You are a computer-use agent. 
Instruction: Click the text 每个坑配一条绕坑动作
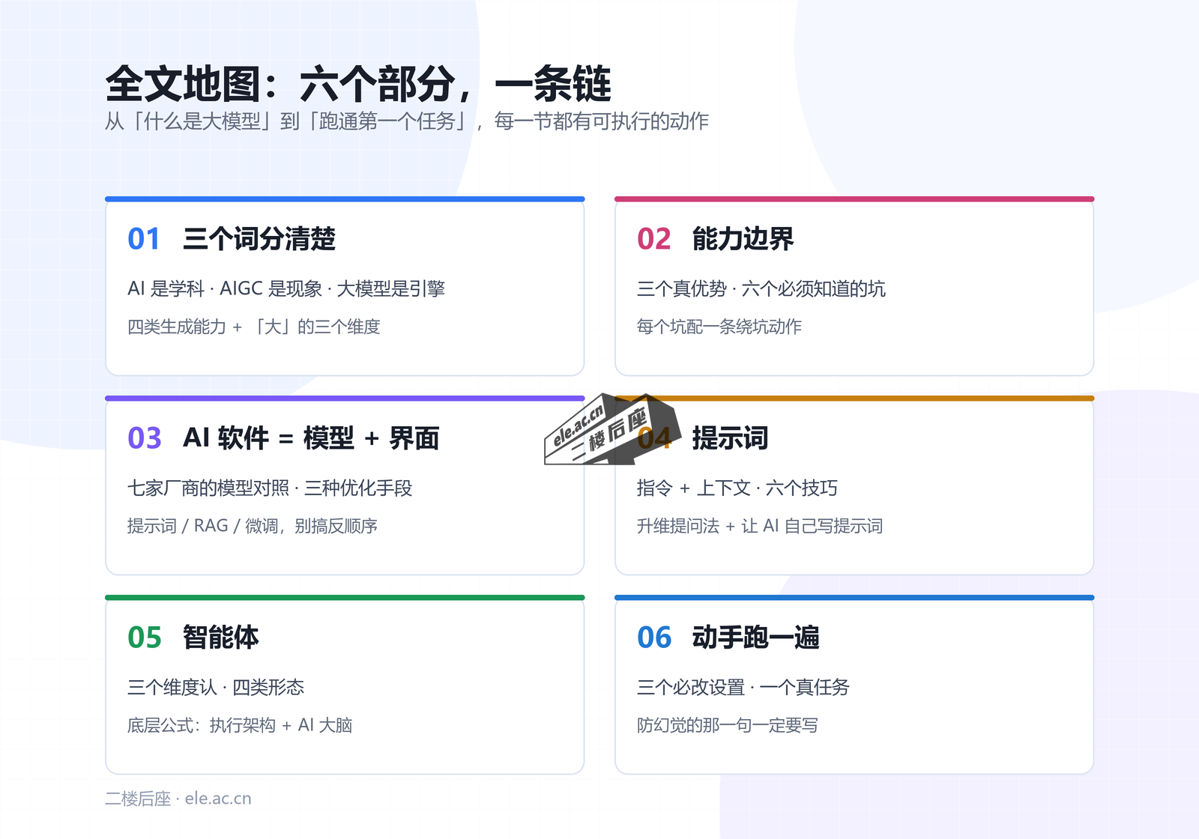pyautogui.click(x=719, y=327)
